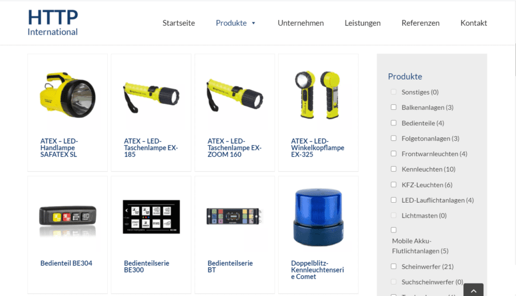Open the Doppelblitz Comet blue beacon image
The image size is (516, 296).
tap(318, 217)
